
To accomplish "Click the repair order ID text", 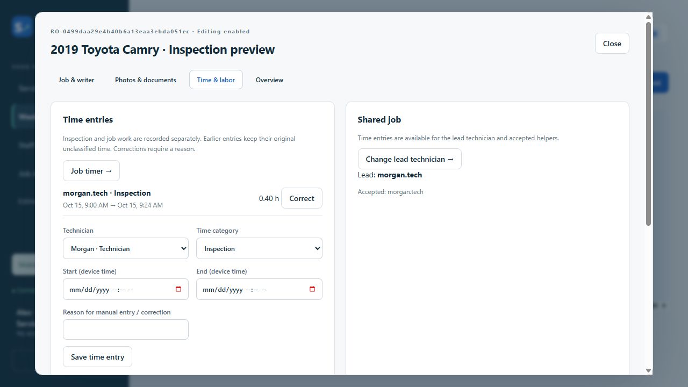I will [x=120, y=32].
